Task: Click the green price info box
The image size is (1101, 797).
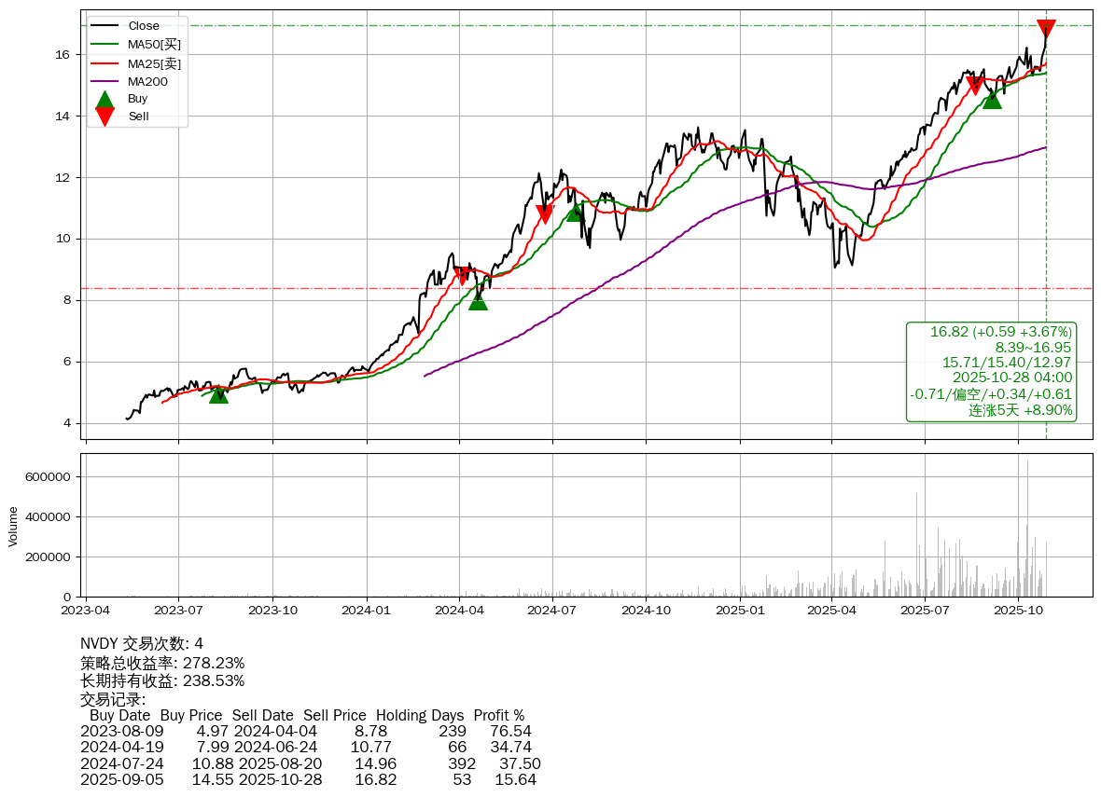Action: [x=991, y=371]
